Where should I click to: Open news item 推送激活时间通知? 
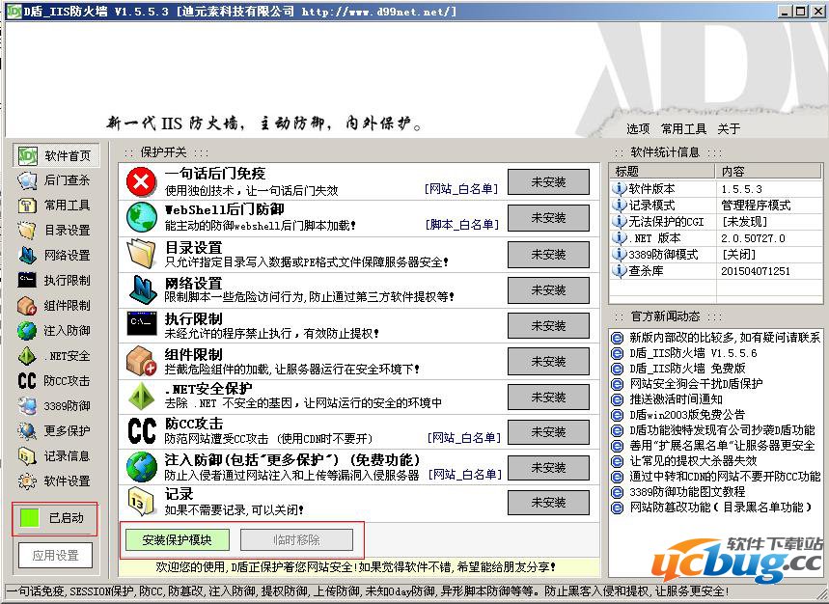coord(676,398)
